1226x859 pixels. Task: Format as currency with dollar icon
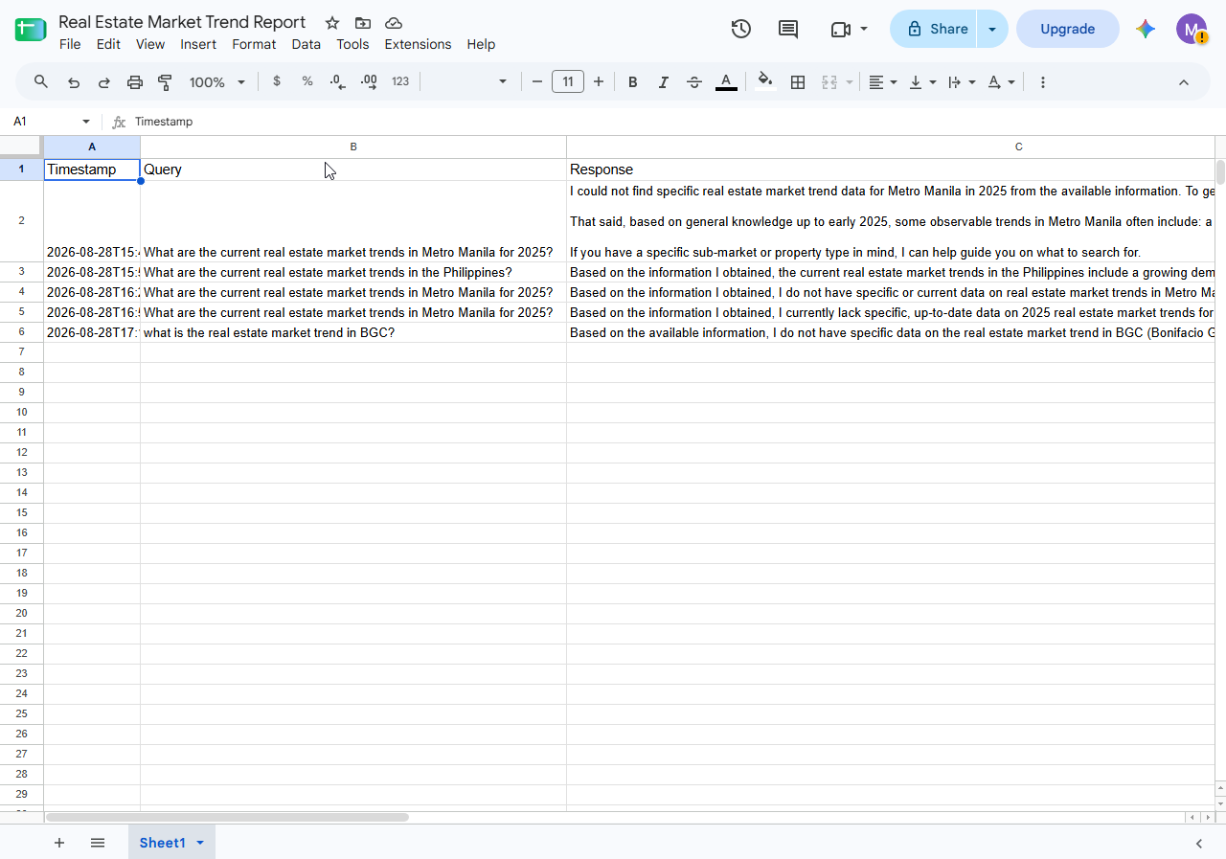pyautogui.click(x=277, y=82)
